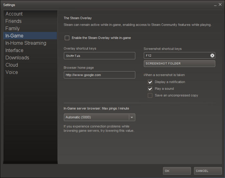Screen dimensions: 225x178
Task: Minimize the Settings window
Action: click(215, 5)
